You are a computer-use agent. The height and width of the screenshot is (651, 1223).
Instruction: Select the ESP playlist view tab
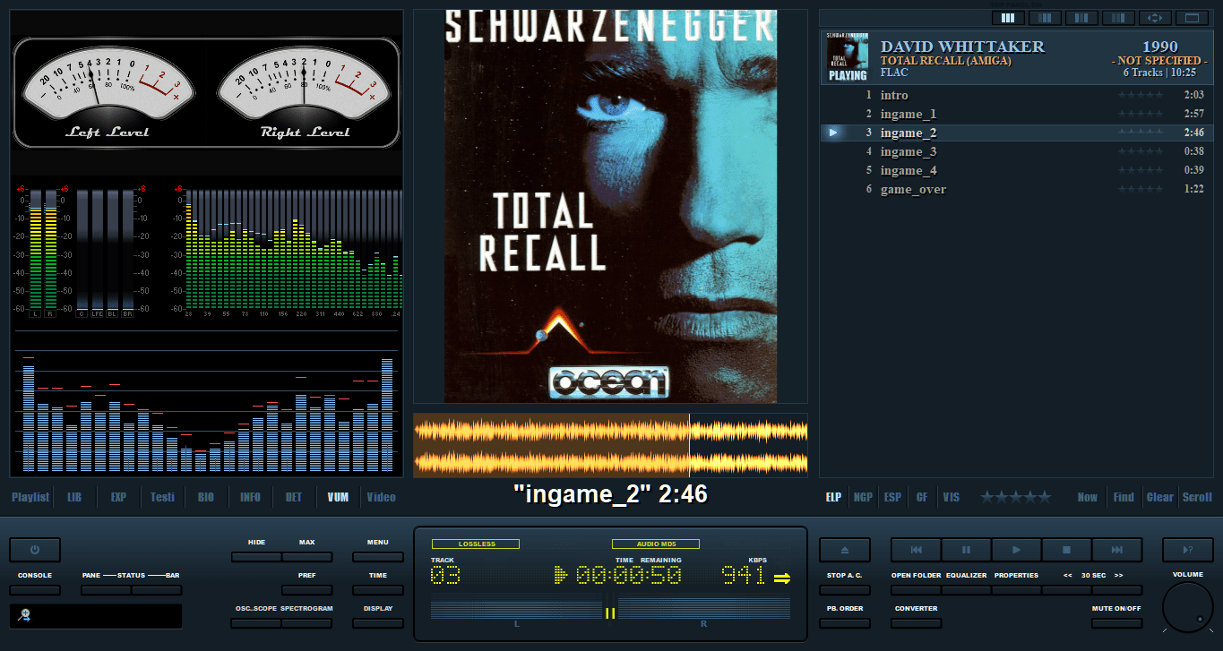pyautogui.click(x=892, y=497)
